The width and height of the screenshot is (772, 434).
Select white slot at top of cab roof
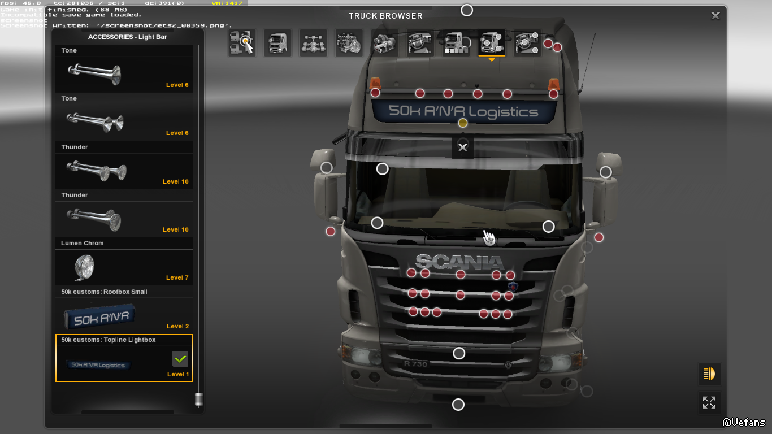[467, 10]
